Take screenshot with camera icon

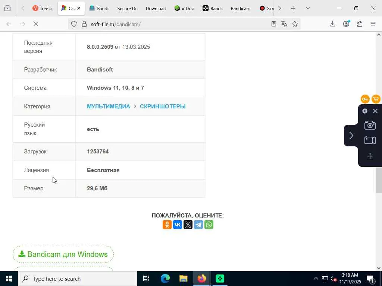tap(370, 125)
